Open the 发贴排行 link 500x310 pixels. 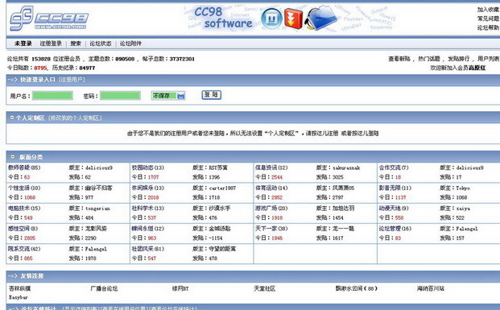[x=459, y=59]
